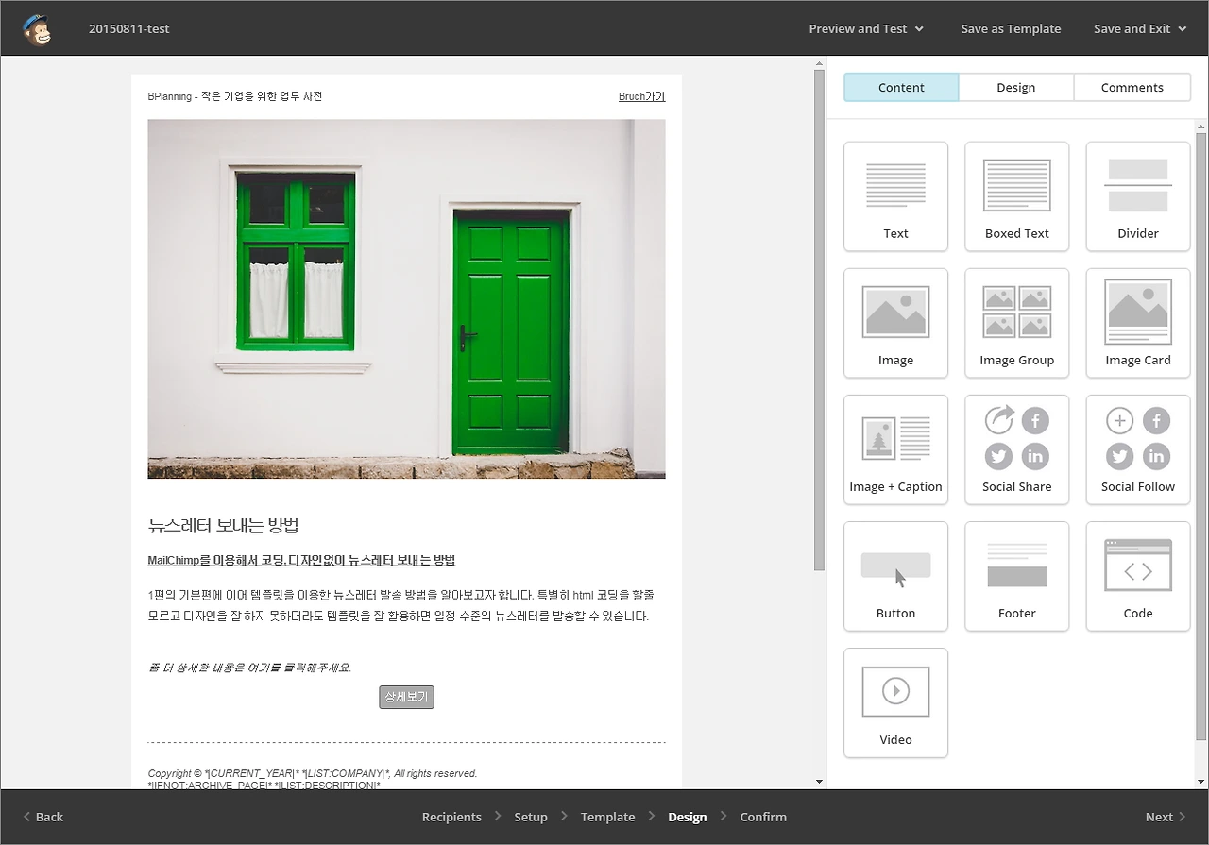This screenshot has width=1209, height=845.
Task: Click the email preview scrollbar thumb
Action: click(x=819, y=320)
